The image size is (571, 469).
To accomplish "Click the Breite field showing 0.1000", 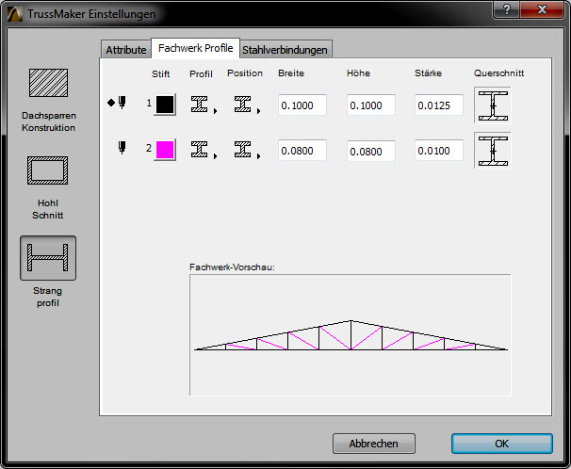I will point(302,105).
